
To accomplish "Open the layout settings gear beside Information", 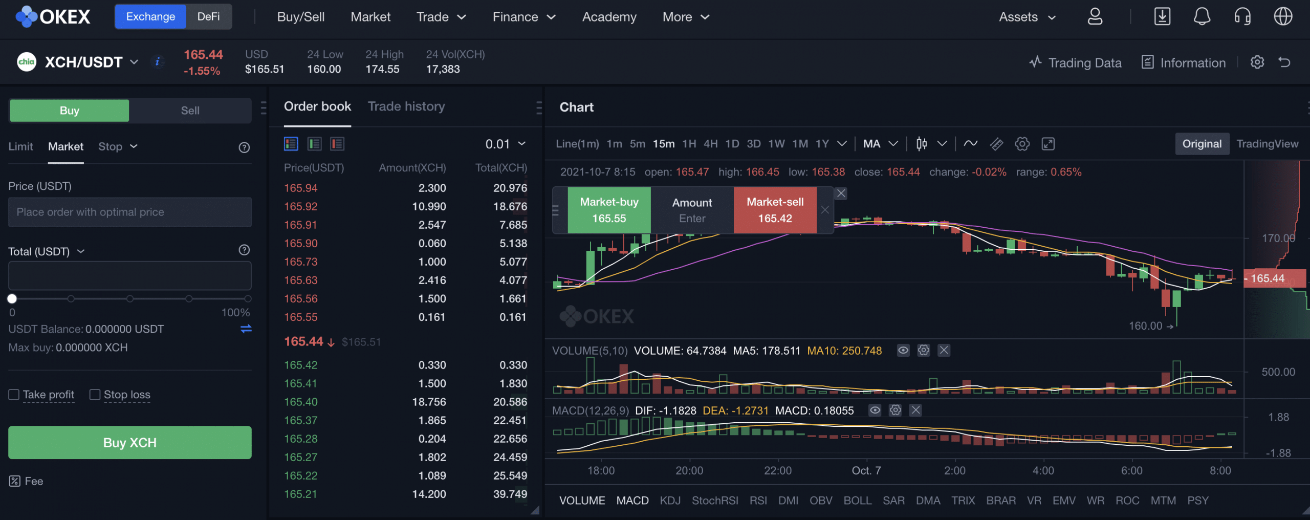I will pyautogui.click(x=1257, y=62).
